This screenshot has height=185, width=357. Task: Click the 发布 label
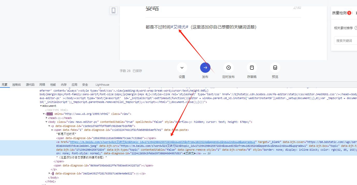205,77
